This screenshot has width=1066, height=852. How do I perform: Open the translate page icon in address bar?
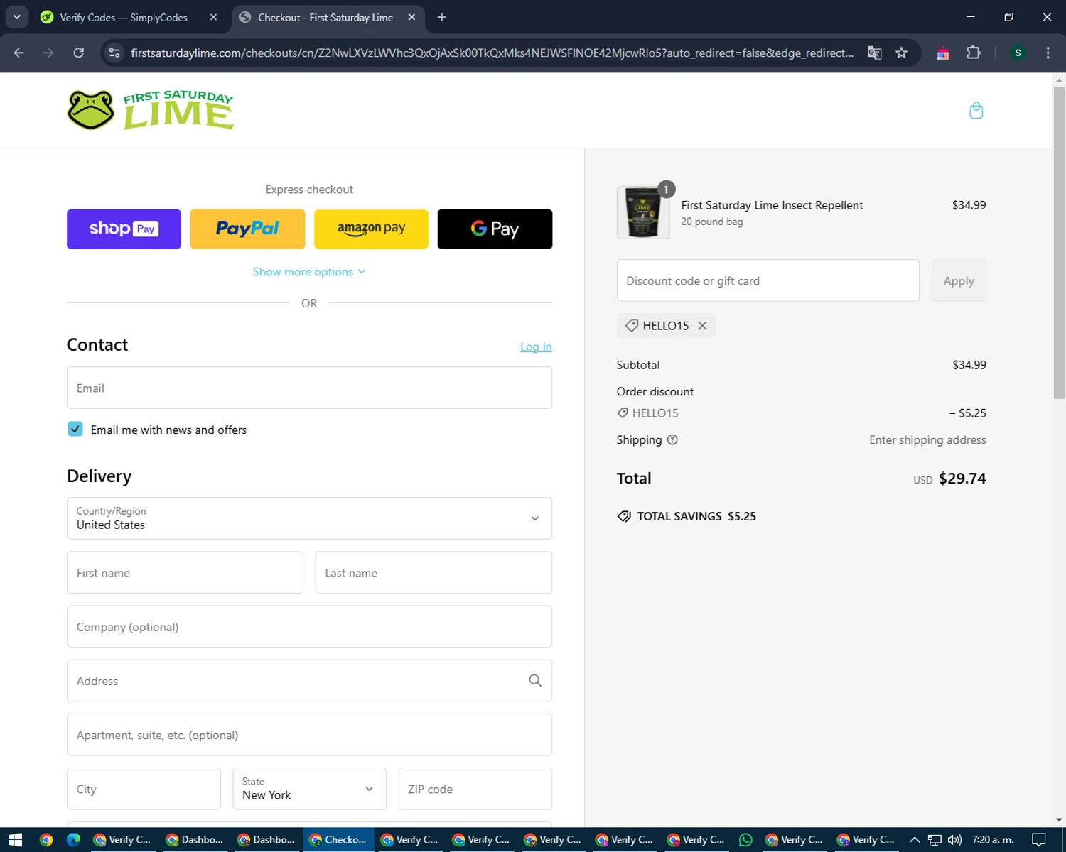(x=875, y=53)
